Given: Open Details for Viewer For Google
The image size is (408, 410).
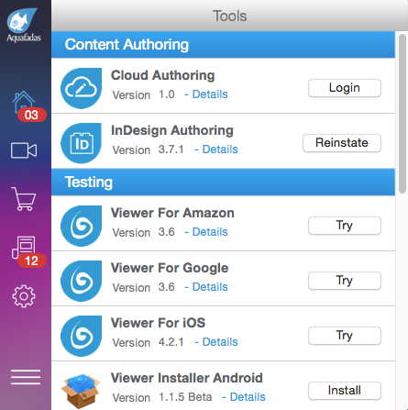Looking at the screenshot, I should tap(210, 287).
